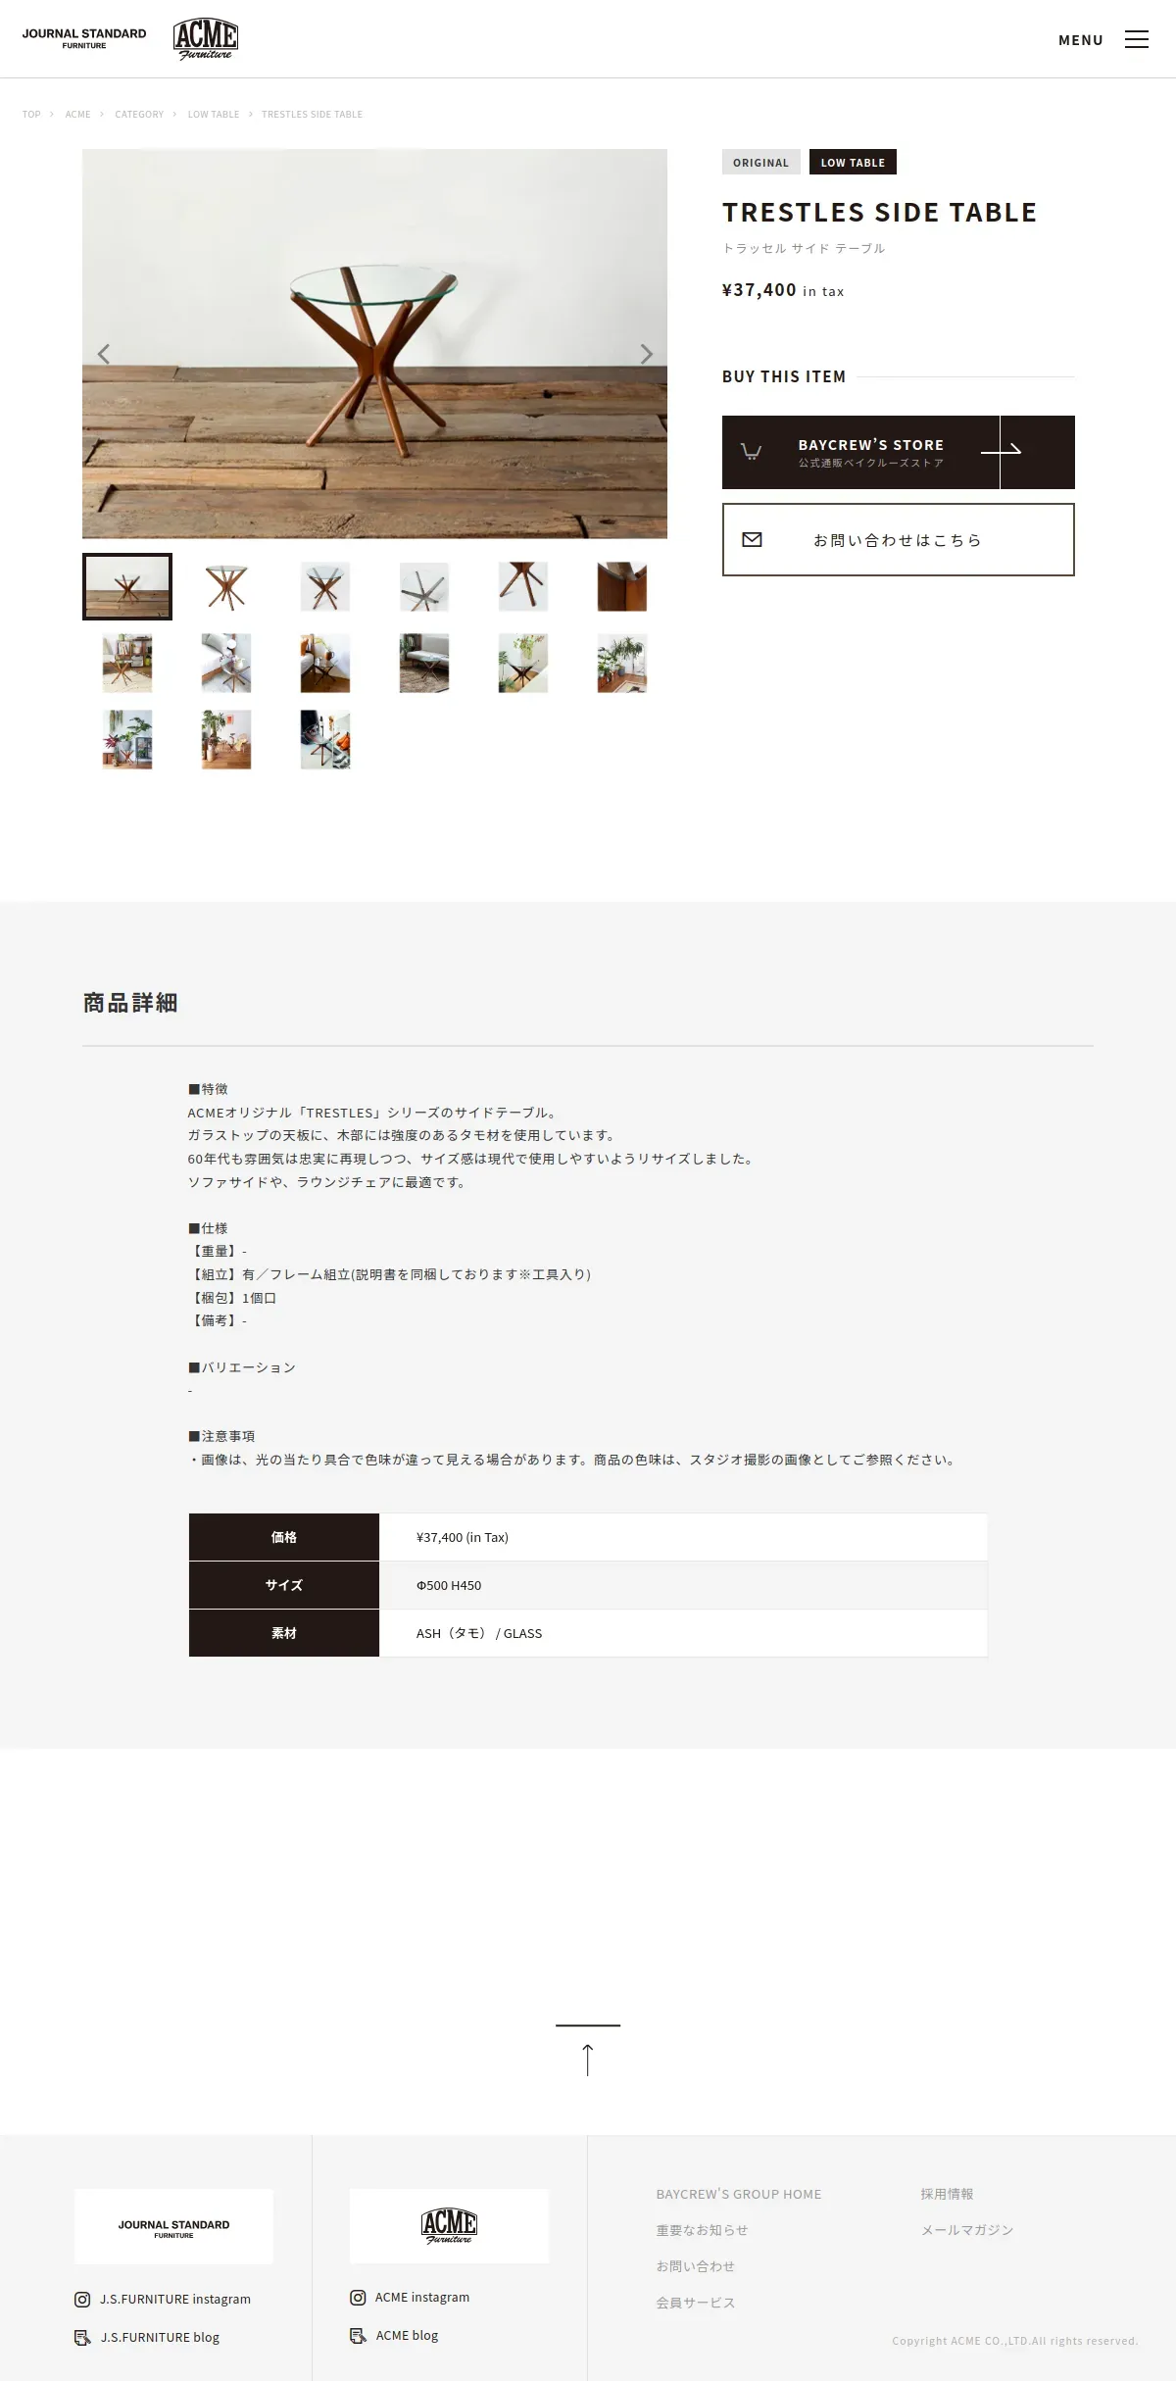Click the LOW TABLE tag badge
The image size is (1176, 2381).
click(x=853, y=162)
